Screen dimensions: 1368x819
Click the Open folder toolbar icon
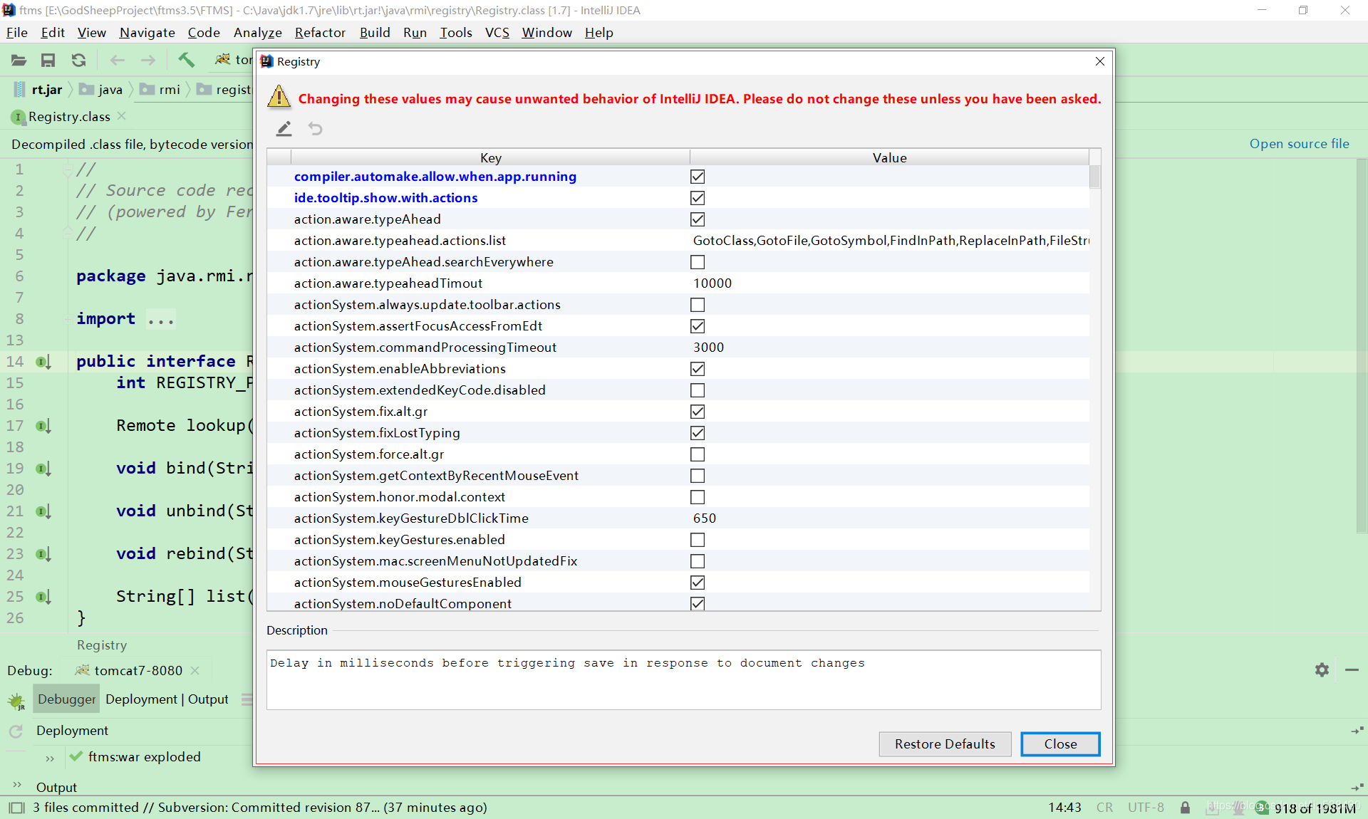19,61
